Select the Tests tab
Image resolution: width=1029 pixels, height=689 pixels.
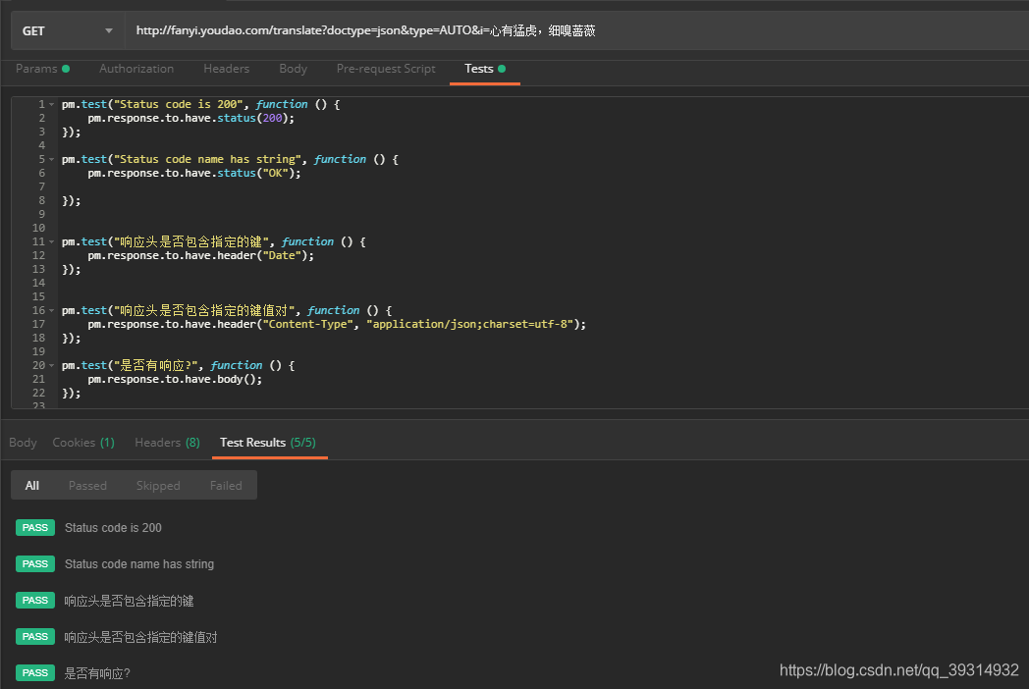tap(485, 69)
